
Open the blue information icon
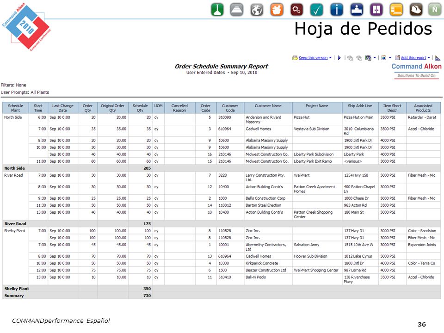336,10
